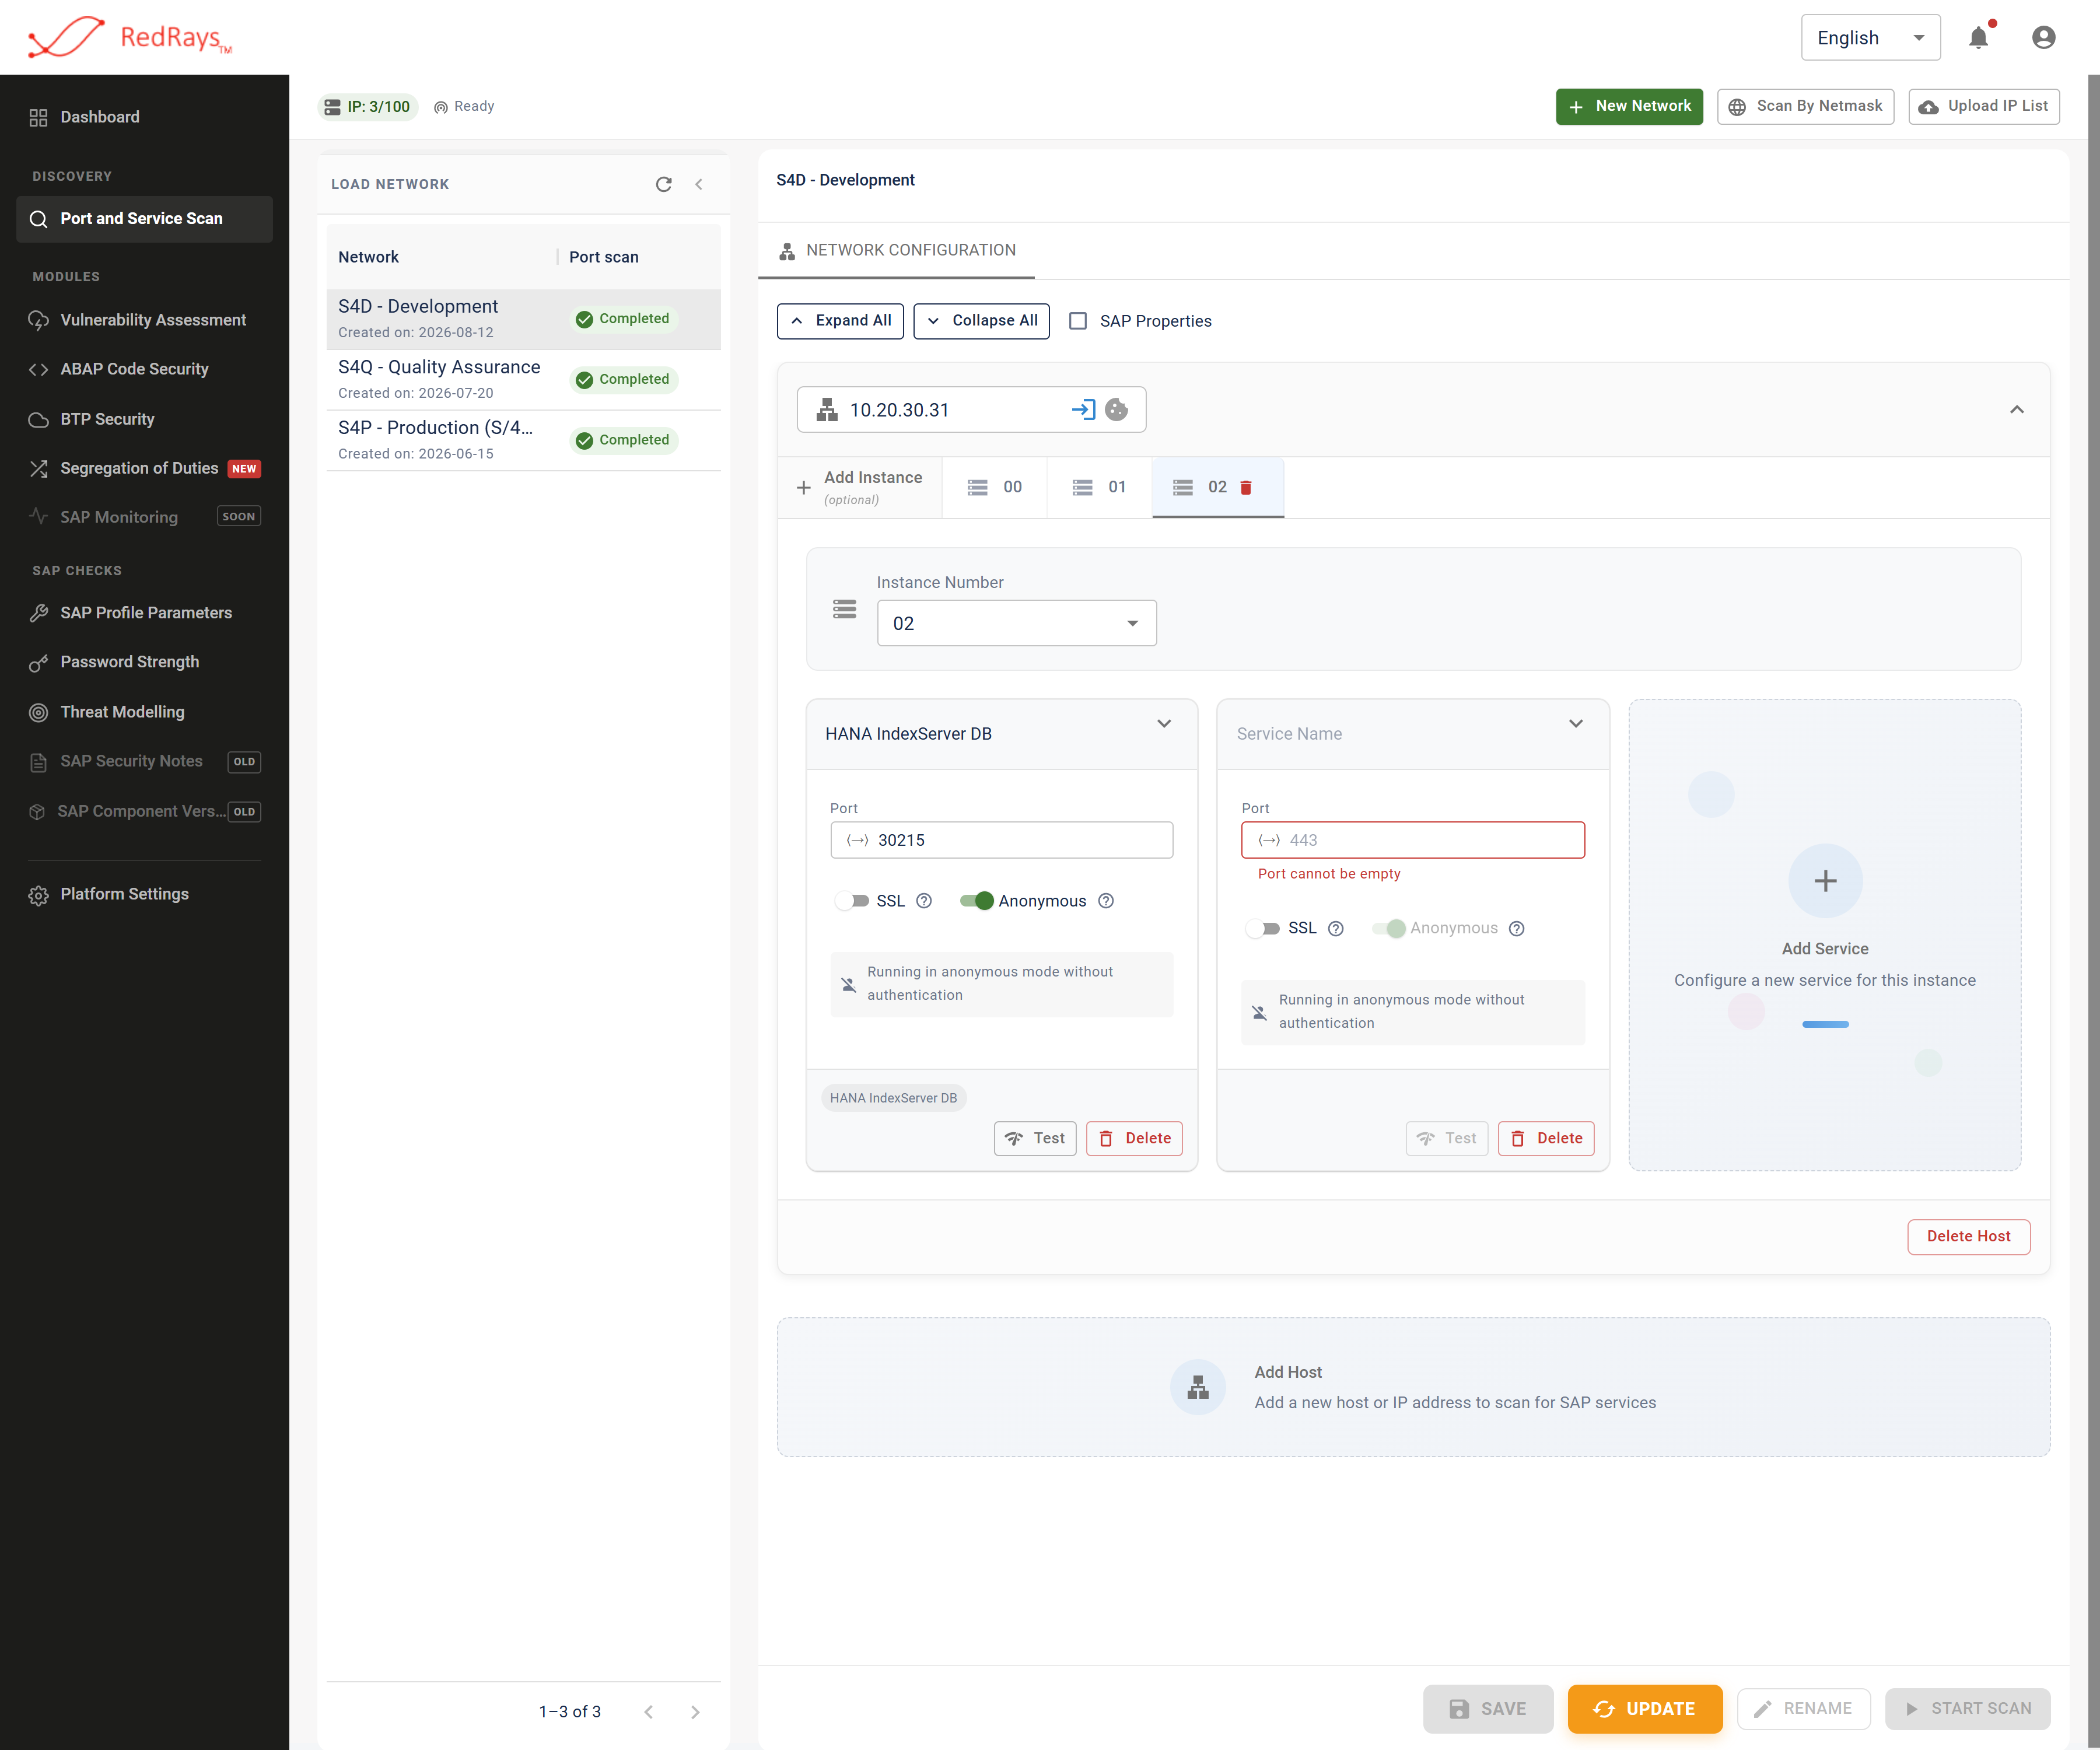Viewport: 2100px width, 1750px height.
Task: Select the S4P - Production network row
Action: (523, 440)
